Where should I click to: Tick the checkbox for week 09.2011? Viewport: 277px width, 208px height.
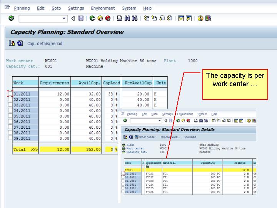pyautogui.click(x=10, y=138)
